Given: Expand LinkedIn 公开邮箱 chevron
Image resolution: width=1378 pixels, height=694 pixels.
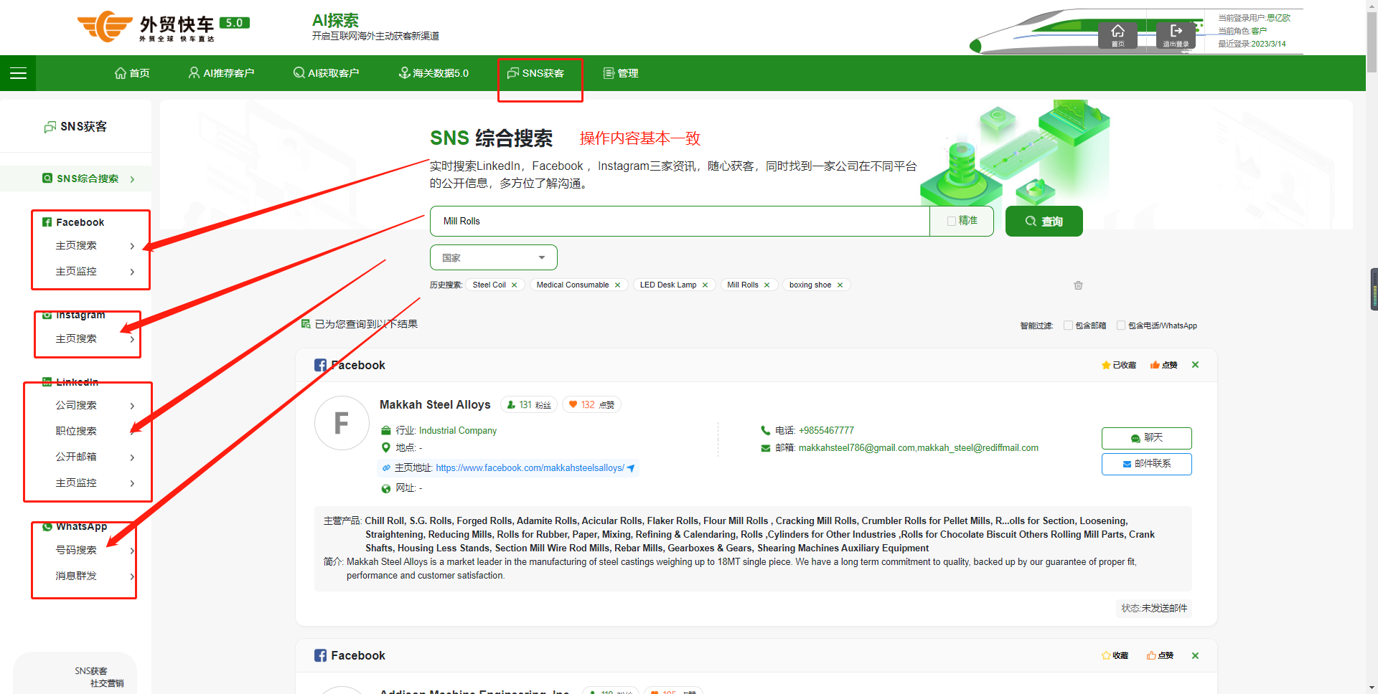Looking at the screenshot, I should pos(132,457).
